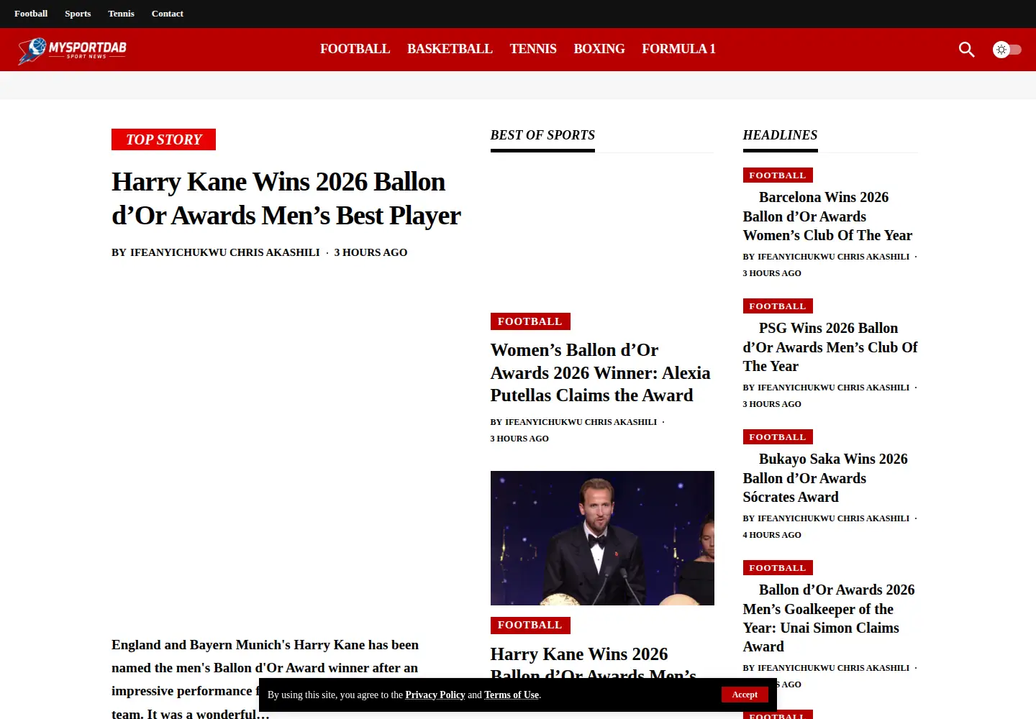The width and height of the screenshot is (1036, 719).
Task: Open the top story headline about Harry Kane
Action: pos(286,198)
